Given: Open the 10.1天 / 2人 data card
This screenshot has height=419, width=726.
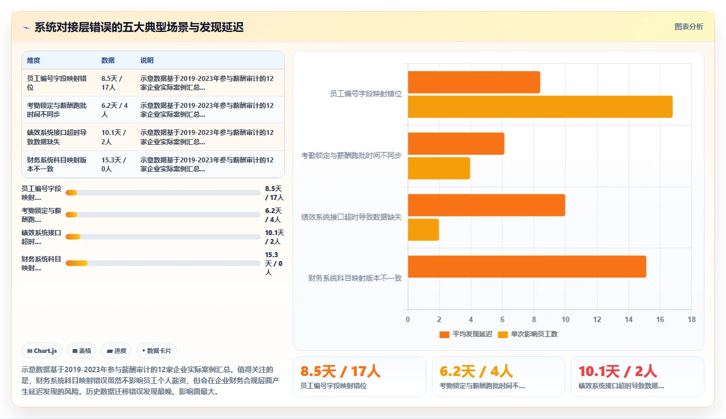Looking at the screenshot, I should (637, 377).
